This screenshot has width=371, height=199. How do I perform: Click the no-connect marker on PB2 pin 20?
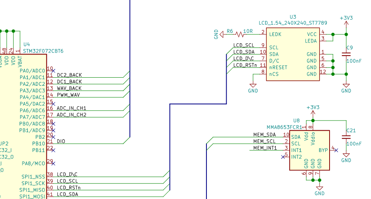[x=53, y=137]
